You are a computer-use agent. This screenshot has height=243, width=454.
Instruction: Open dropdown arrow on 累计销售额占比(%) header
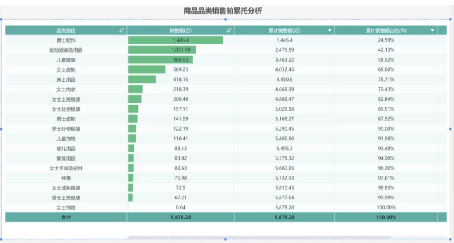432,31
